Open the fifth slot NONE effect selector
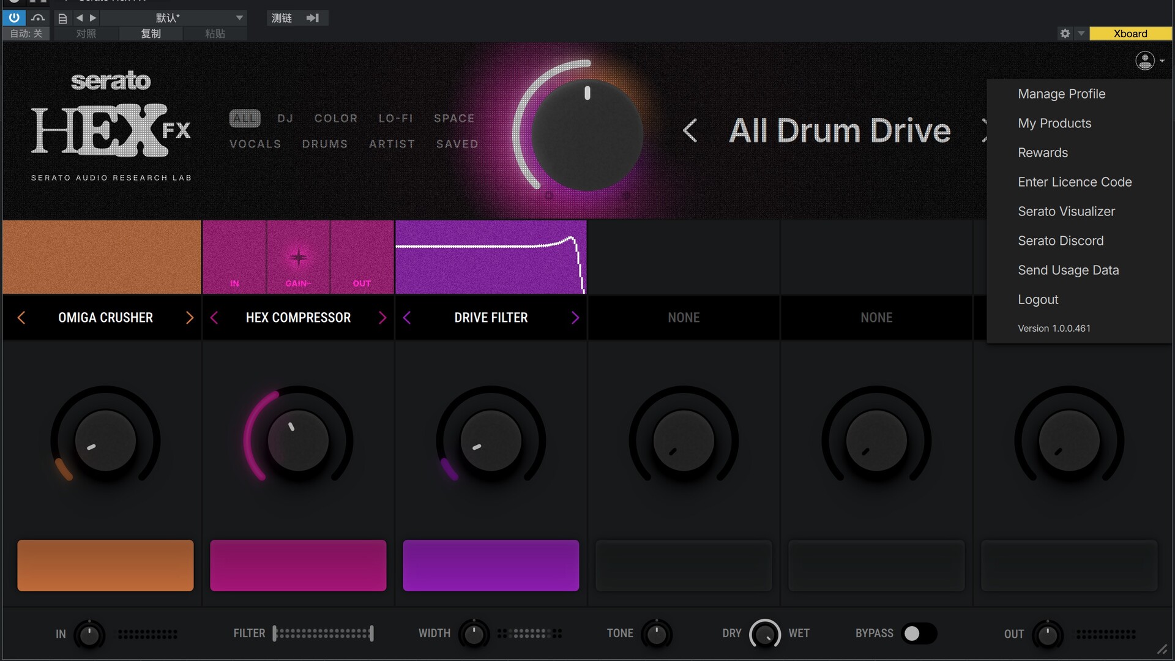 (x=876, y=318)
